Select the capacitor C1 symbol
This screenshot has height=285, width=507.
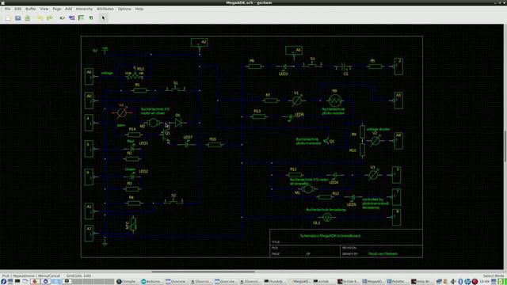coord(343,66)
